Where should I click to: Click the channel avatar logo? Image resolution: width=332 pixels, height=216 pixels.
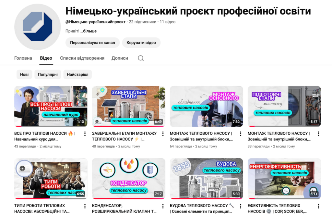click(x=38, y=27)
